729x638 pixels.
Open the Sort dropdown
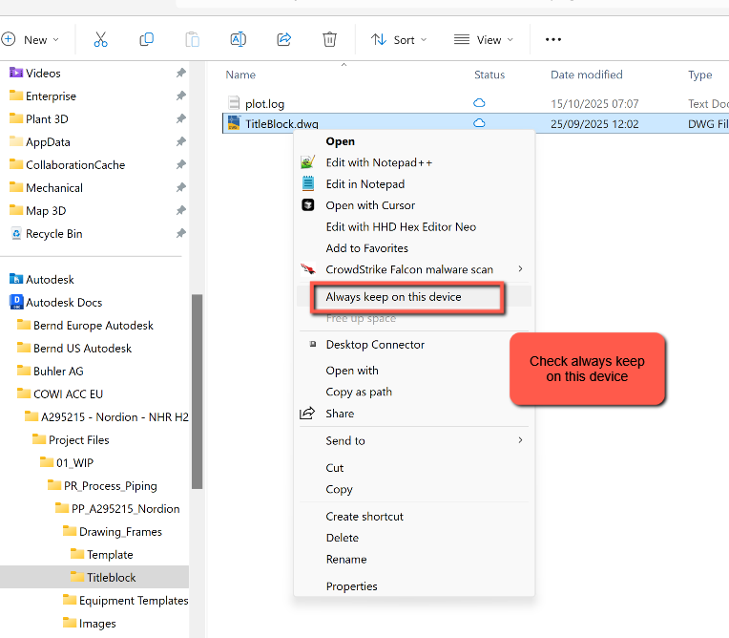(x=399, y=39)
